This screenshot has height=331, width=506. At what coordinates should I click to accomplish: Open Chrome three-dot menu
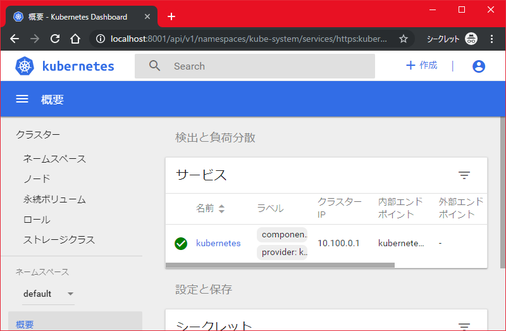click(491, 39)
